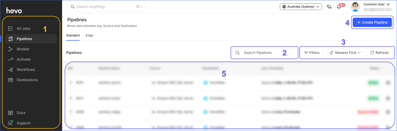Click the Workflows node icon
This screenshot has width=397, height=131.
11,70
